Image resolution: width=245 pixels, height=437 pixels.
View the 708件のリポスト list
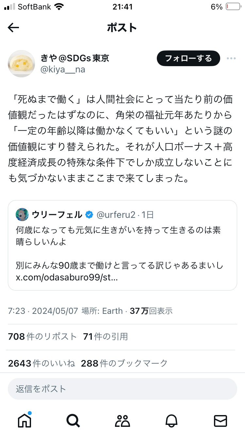pyautogui.click(x=42, y=336)
